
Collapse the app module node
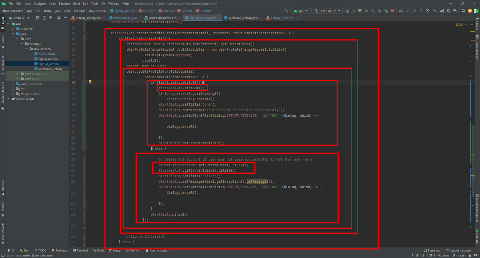pos(8,24)
